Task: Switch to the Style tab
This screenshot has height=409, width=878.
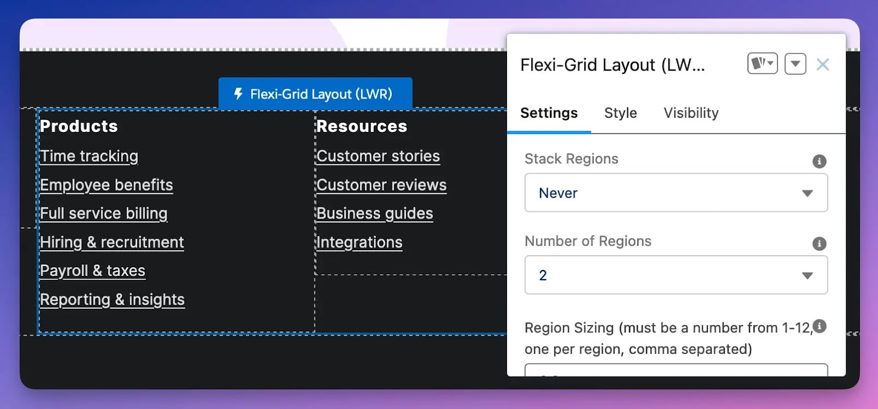Action: point(620,113)
